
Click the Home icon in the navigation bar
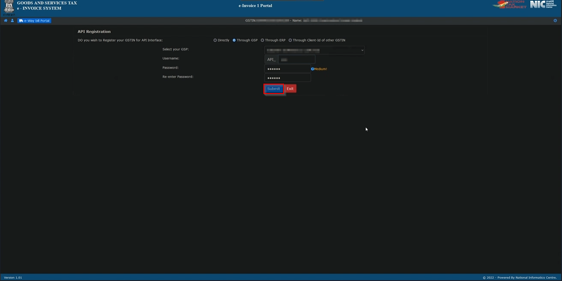coord(5,20)
